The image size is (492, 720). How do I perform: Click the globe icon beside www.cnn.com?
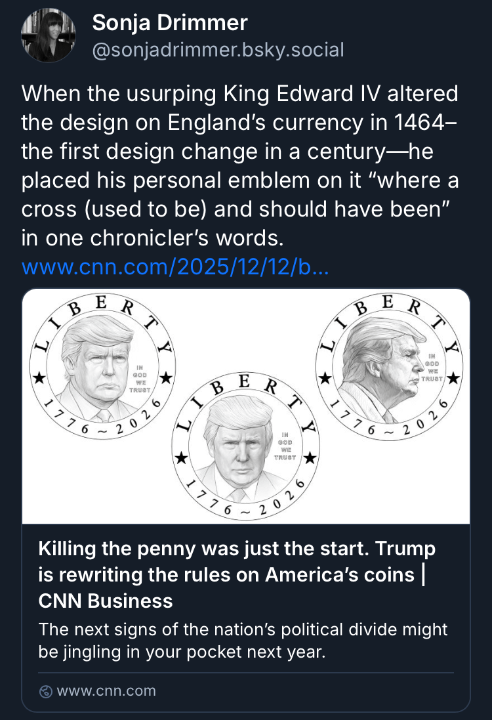(x=46, y=690)
